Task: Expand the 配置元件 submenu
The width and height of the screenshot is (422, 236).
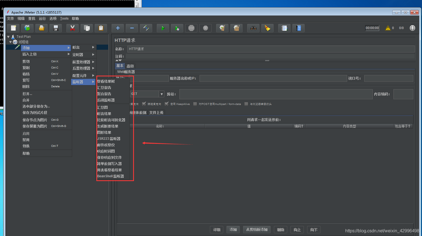Action: 83,76
